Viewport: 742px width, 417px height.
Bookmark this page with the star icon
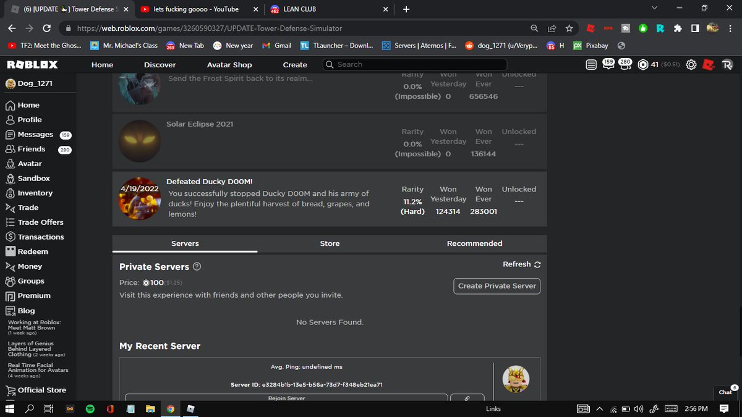pos(569,28)
